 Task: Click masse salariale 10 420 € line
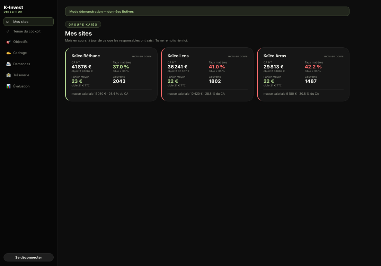click(196, 94)
